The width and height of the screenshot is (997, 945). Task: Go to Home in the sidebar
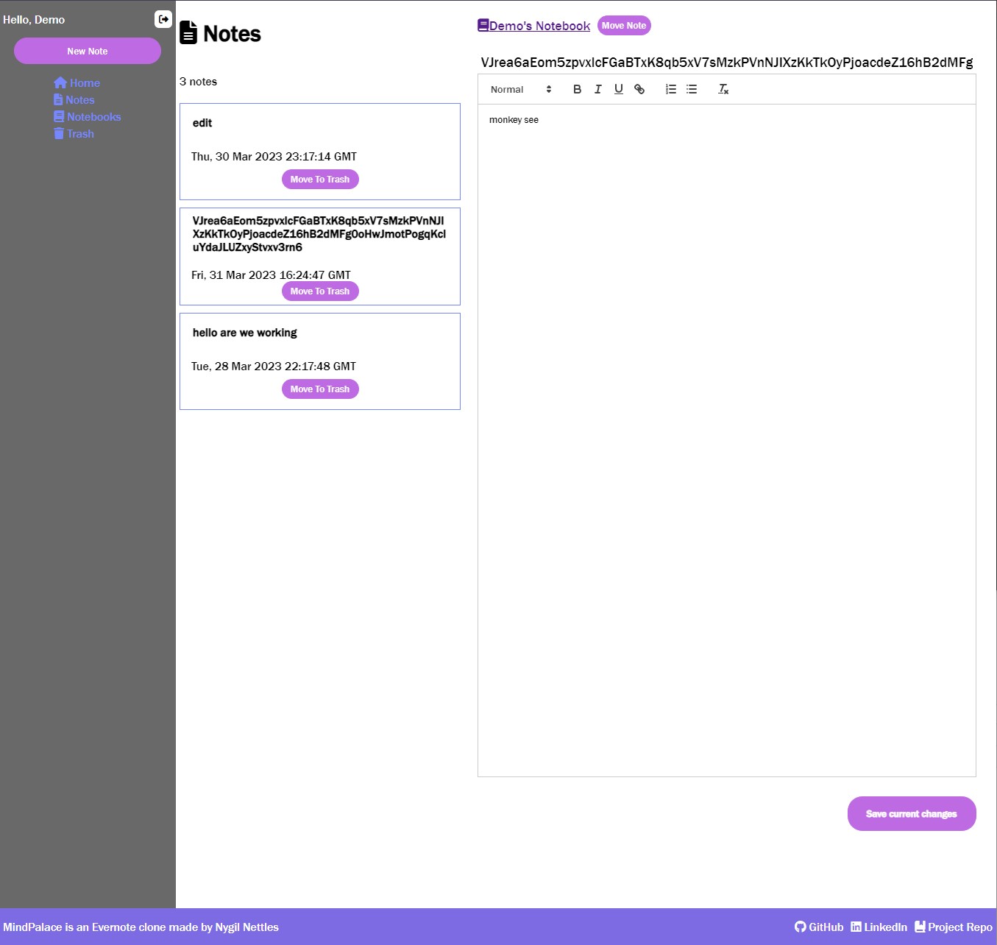coord(77,83)
